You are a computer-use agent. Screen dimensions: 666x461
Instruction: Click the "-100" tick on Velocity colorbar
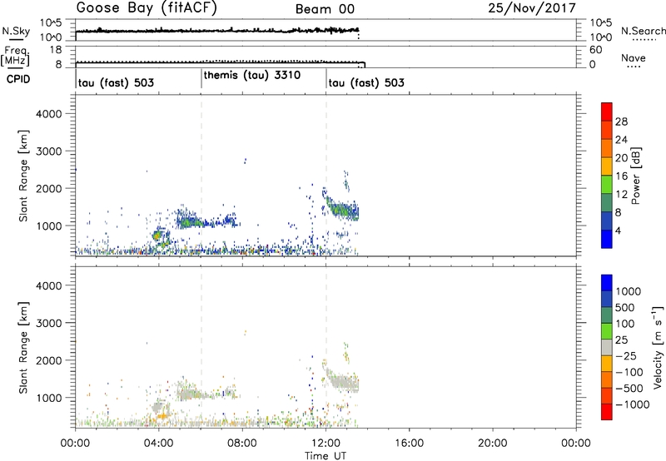pyautogui.click(x=629, y=372)
